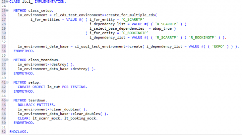Collapse the class_teardown method fold marker

tap(7, 60)
